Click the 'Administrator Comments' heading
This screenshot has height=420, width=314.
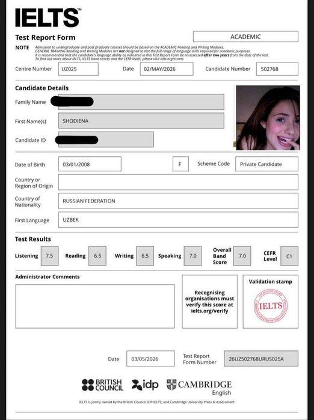tap(48, 277)
